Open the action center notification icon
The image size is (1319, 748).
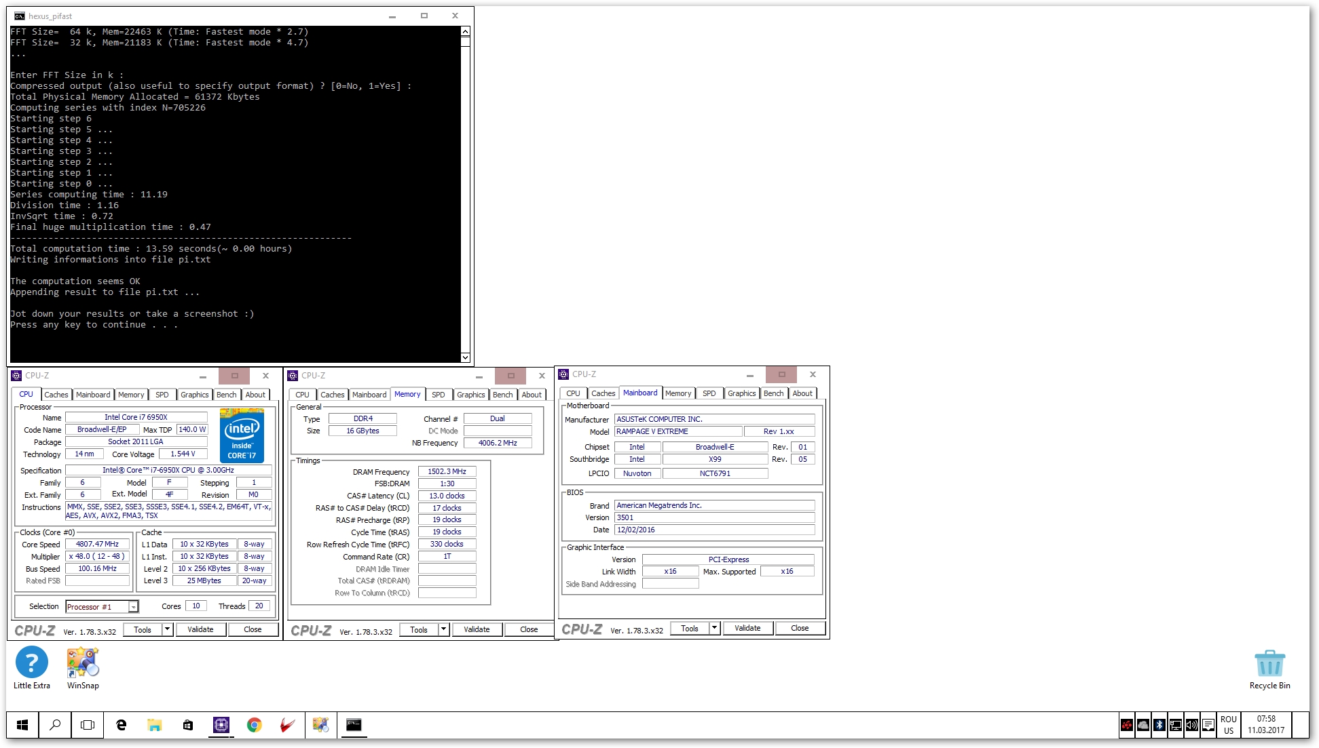pyautogui.click(x=1208, y=725)
